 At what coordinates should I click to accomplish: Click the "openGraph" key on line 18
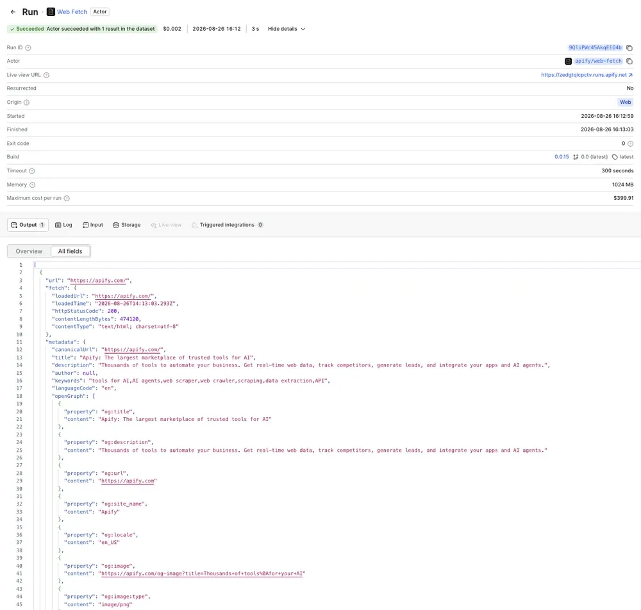tap(69, 397)
